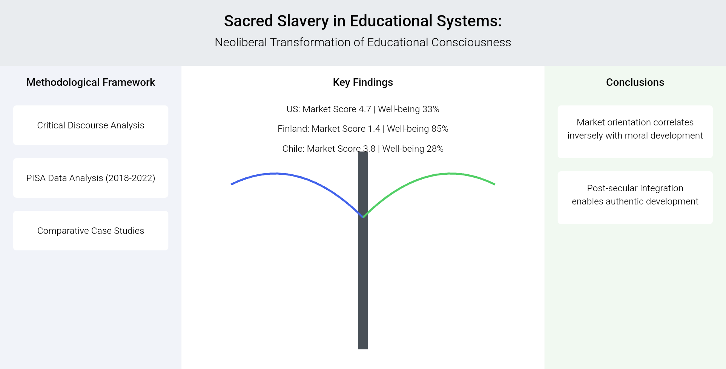Image resolution: width=726 pixels, height=369 pixels.
Task: Click the Neoliberal Transformation subtitle text
Action: click(362, 42)
